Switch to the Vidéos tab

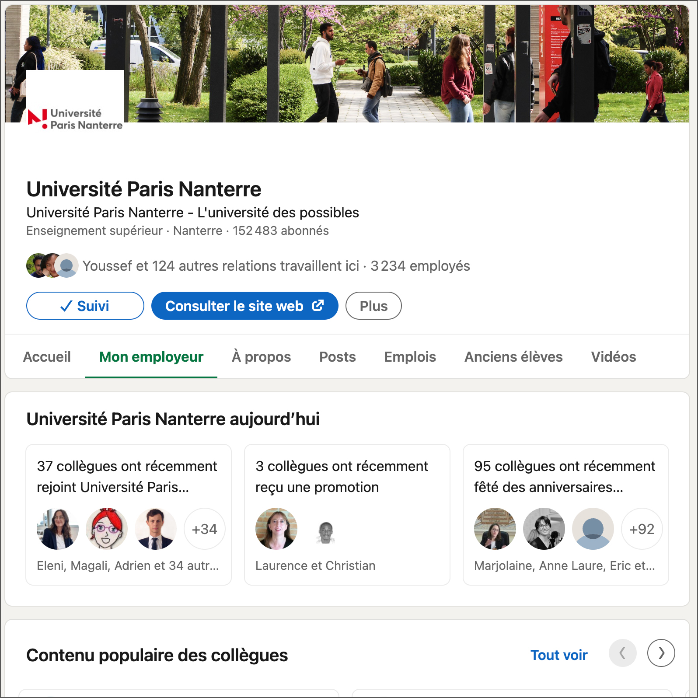pos(614,357)
